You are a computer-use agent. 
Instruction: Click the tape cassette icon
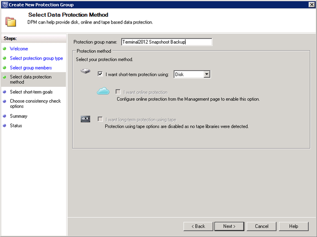(85, 119)
